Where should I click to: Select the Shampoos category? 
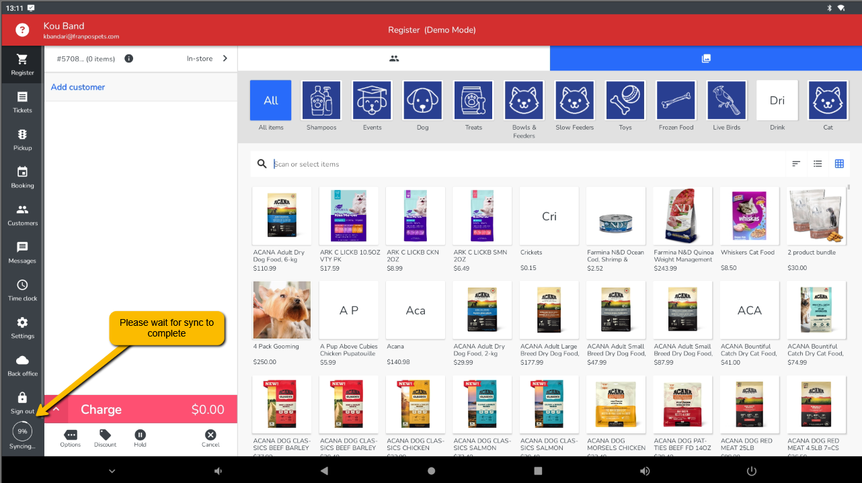321,101
